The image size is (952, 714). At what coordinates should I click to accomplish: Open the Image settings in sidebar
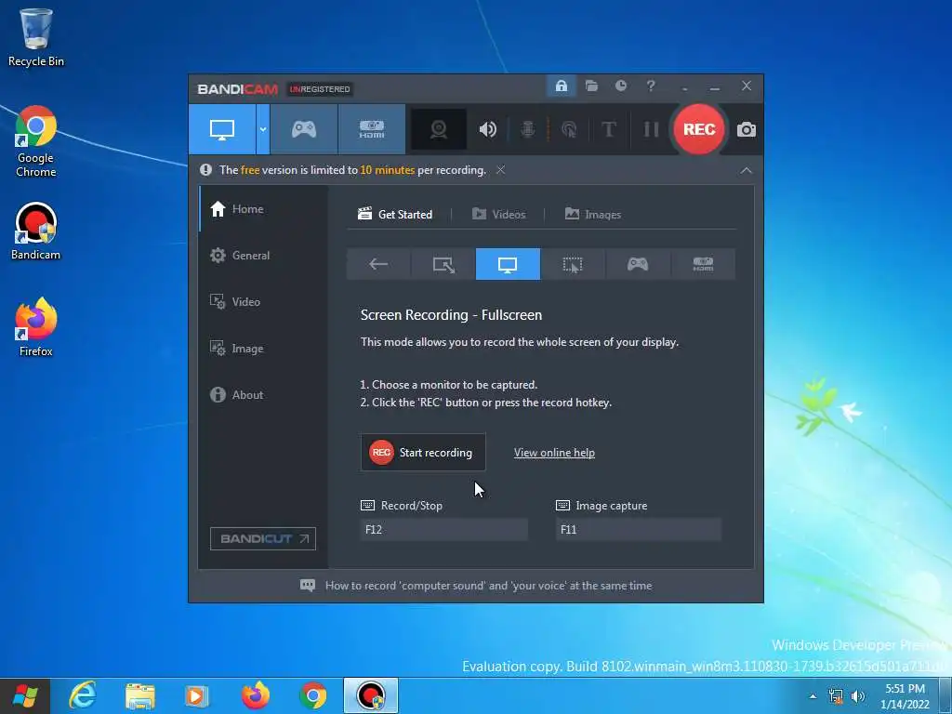[263, 349]
